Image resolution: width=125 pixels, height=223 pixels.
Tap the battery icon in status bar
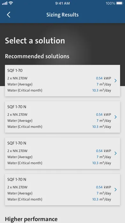click(120, 3)
